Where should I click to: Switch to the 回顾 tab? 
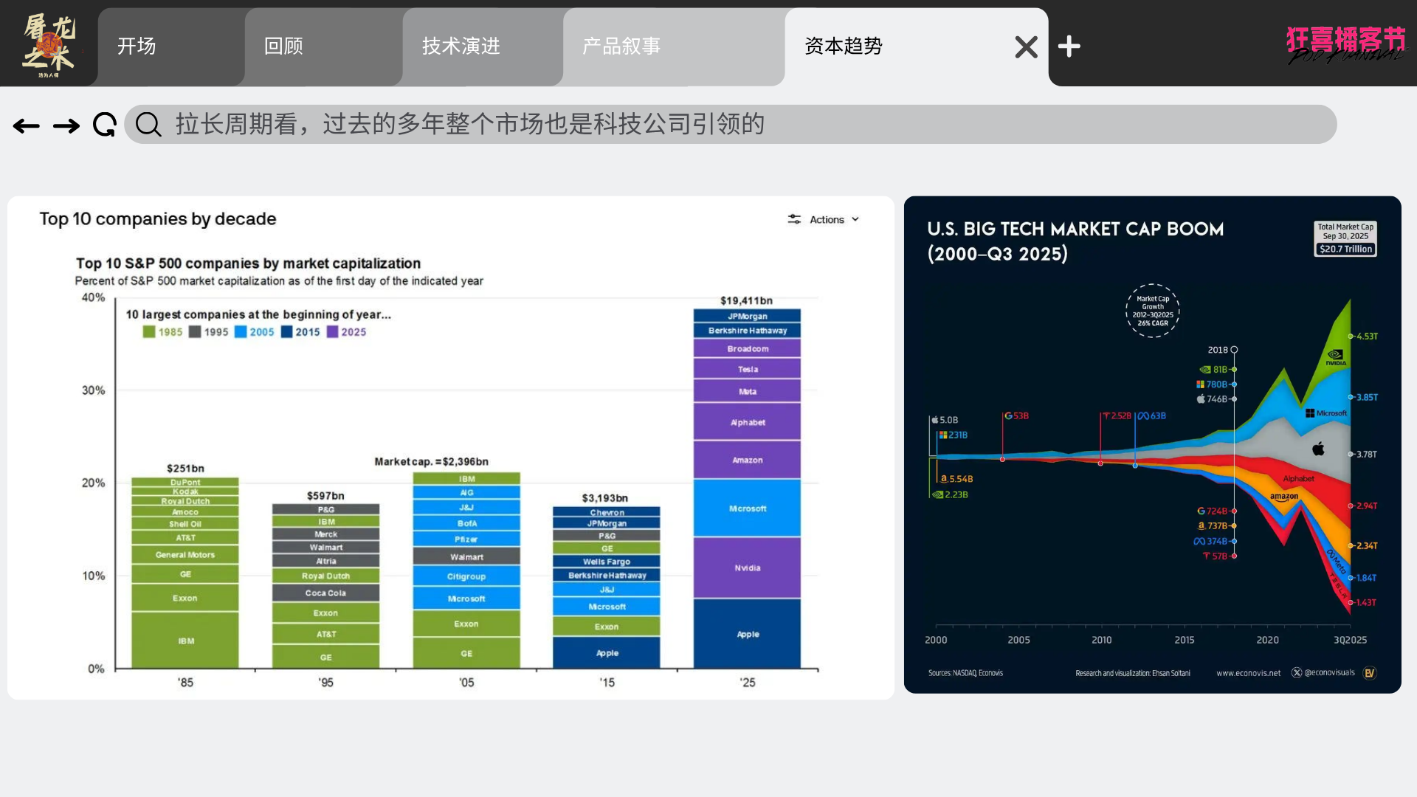[284, 46]
